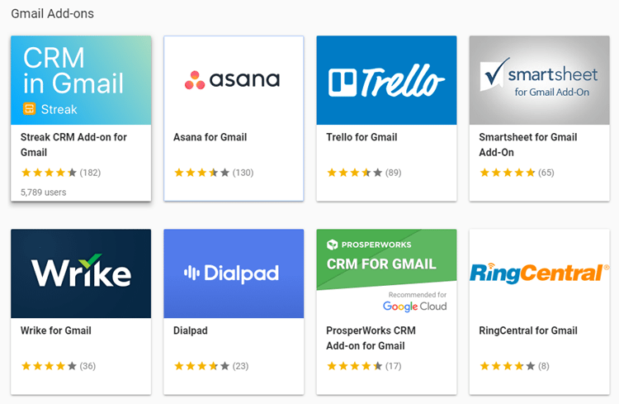Click the Asana for Gmail title

click(x=210, y=137)
